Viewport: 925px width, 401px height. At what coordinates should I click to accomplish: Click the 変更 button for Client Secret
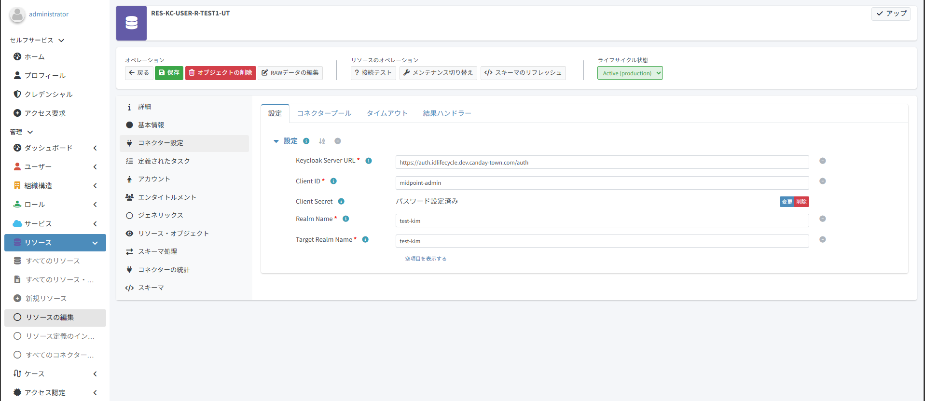tap(787, 202)
